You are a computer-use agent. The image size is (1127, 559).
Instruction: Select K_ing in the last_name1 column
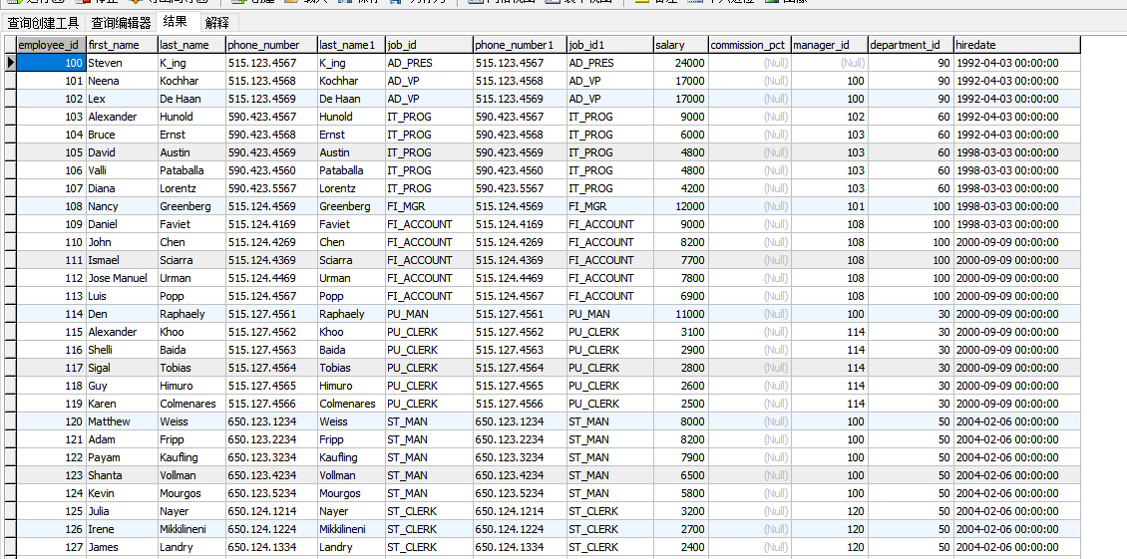point(351,63)
